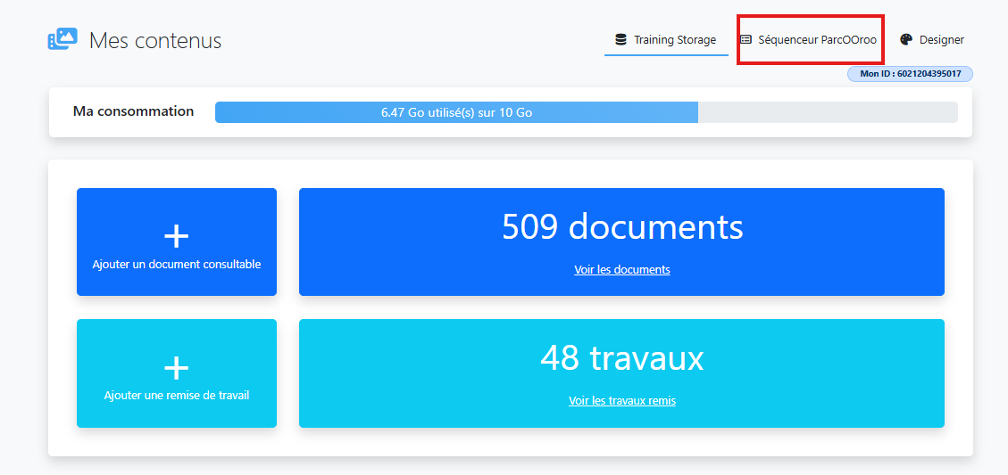Click Ajouter une remise de travail
Viewport: 1008px width, 475px height.
[x=177, y=373]
